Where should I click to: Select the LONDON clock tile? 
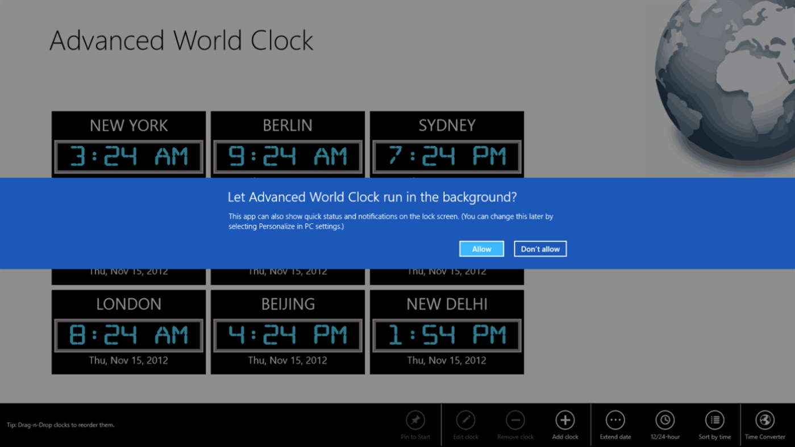click(x=128, y=332)
